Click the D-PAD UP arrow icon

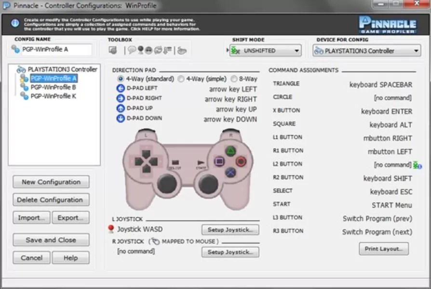coord(121,108)
